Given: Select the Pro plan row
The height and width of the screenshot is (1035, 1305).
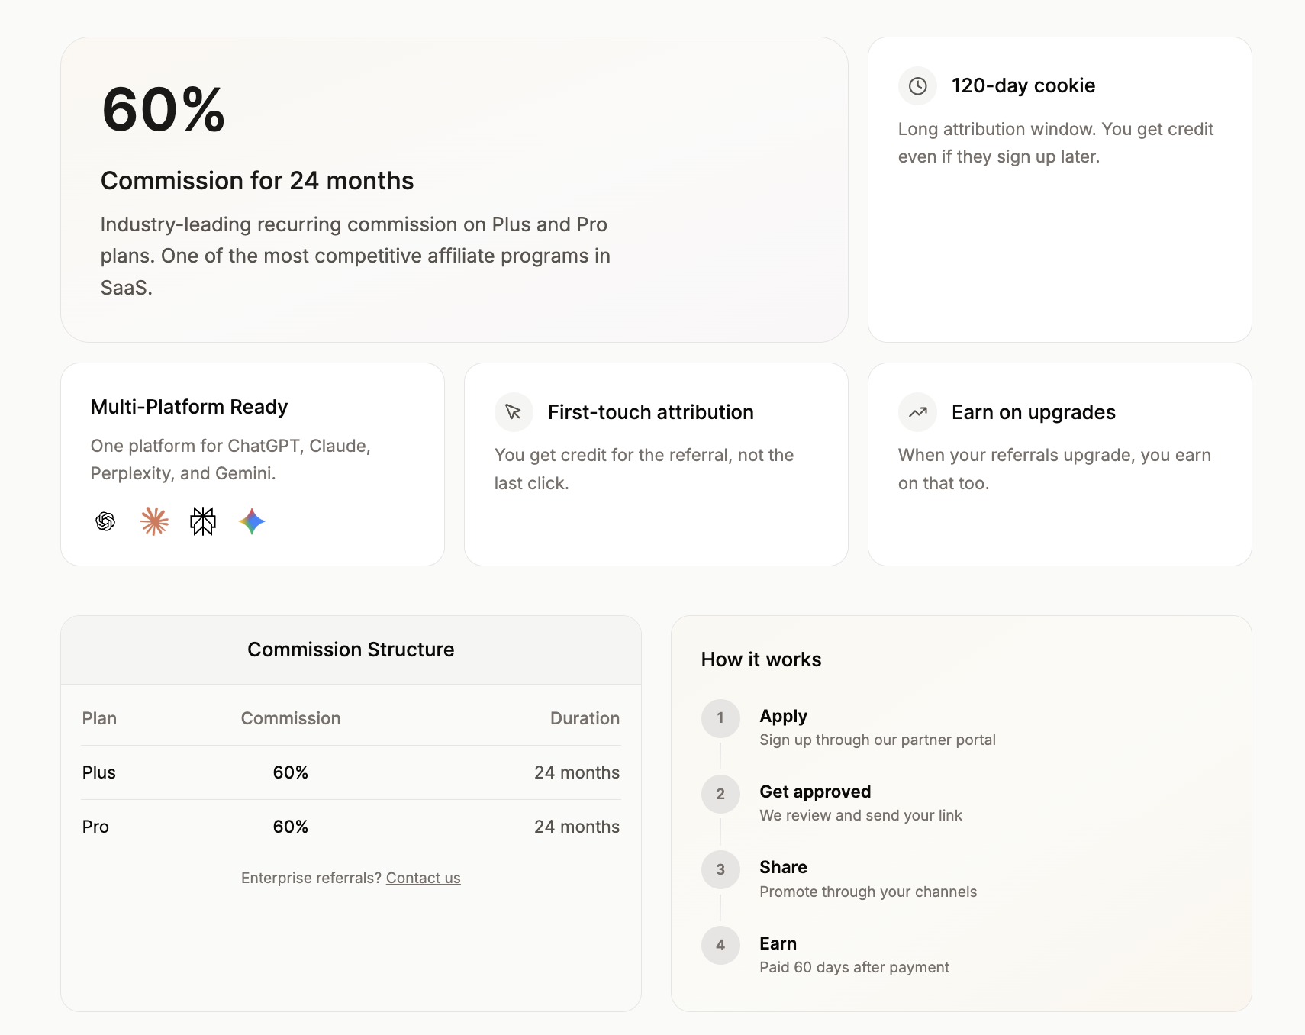Looking at the screenshot, I should (350, 827).
